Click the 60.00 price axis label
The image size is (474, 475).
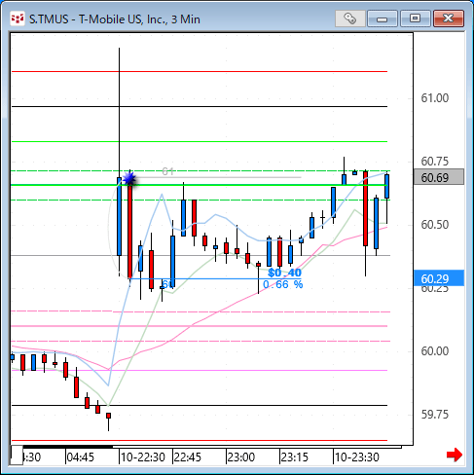click(x=435, y=351)
